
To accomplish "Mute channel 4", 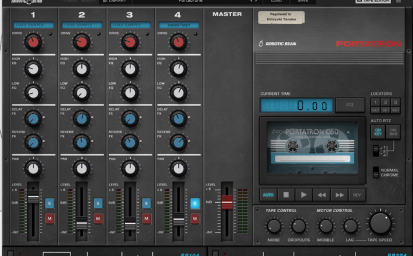I will point(195,219).
